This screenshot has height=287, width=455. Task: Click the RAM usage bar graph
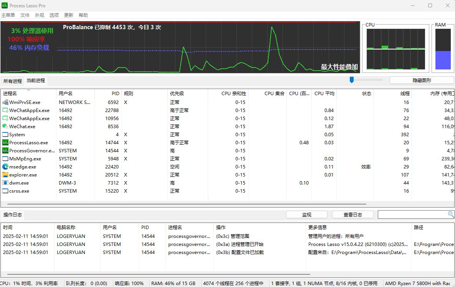click(443, 49)
